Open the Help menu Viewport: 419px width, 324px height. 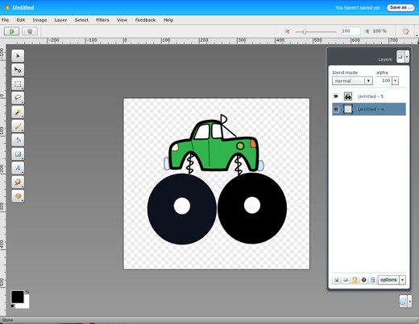pos(168,20)
